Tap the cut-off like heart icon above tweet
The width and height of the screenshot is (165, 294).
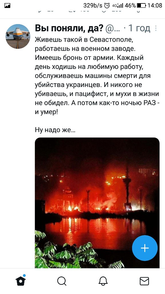(105, 11)
